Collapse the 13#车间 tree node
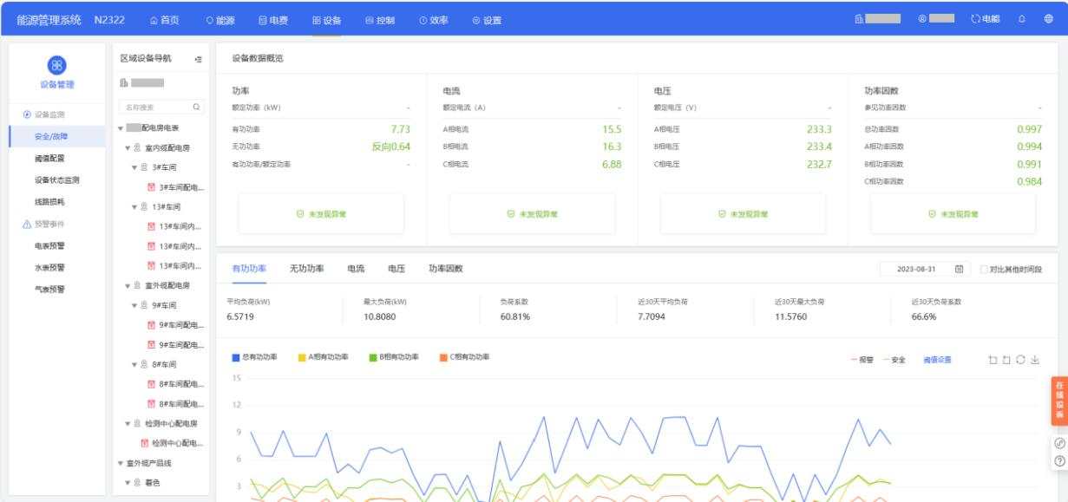Screen dimensions: 1068x502 pyautogui.click(x=134, y=207)
